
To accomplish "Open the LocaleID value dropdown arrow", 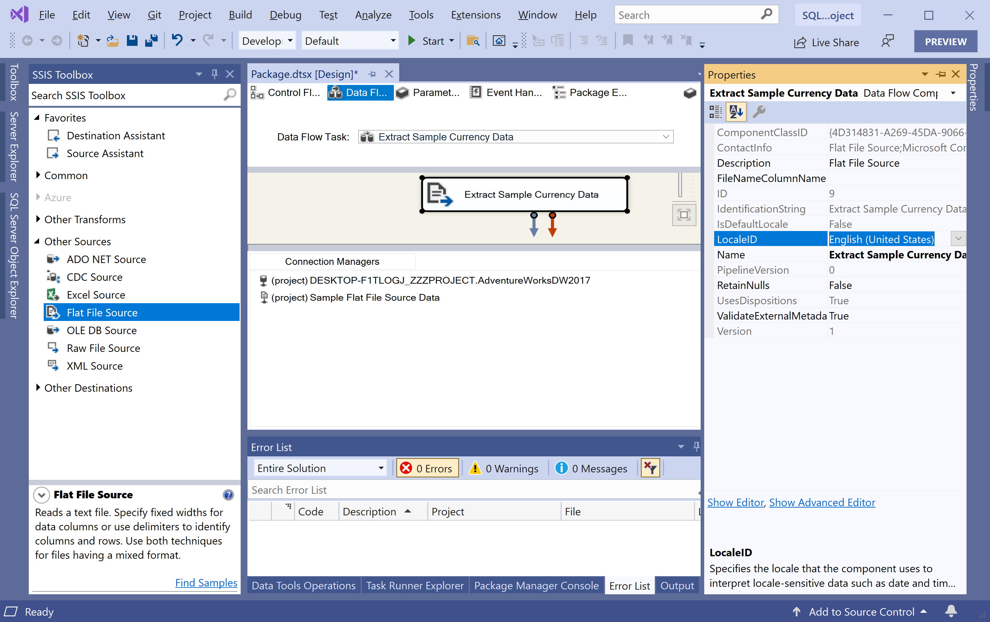I will click(x=958, y=239).
